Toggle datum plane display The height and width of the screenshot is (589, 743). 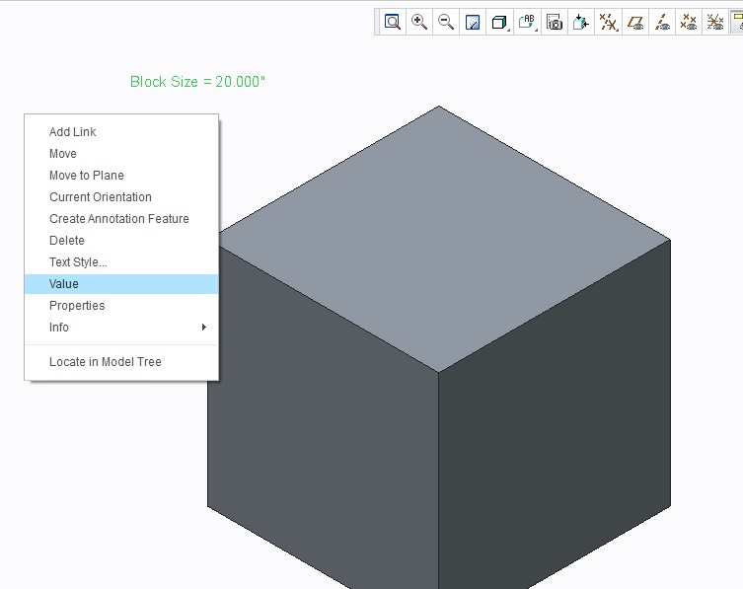(635, 22)
